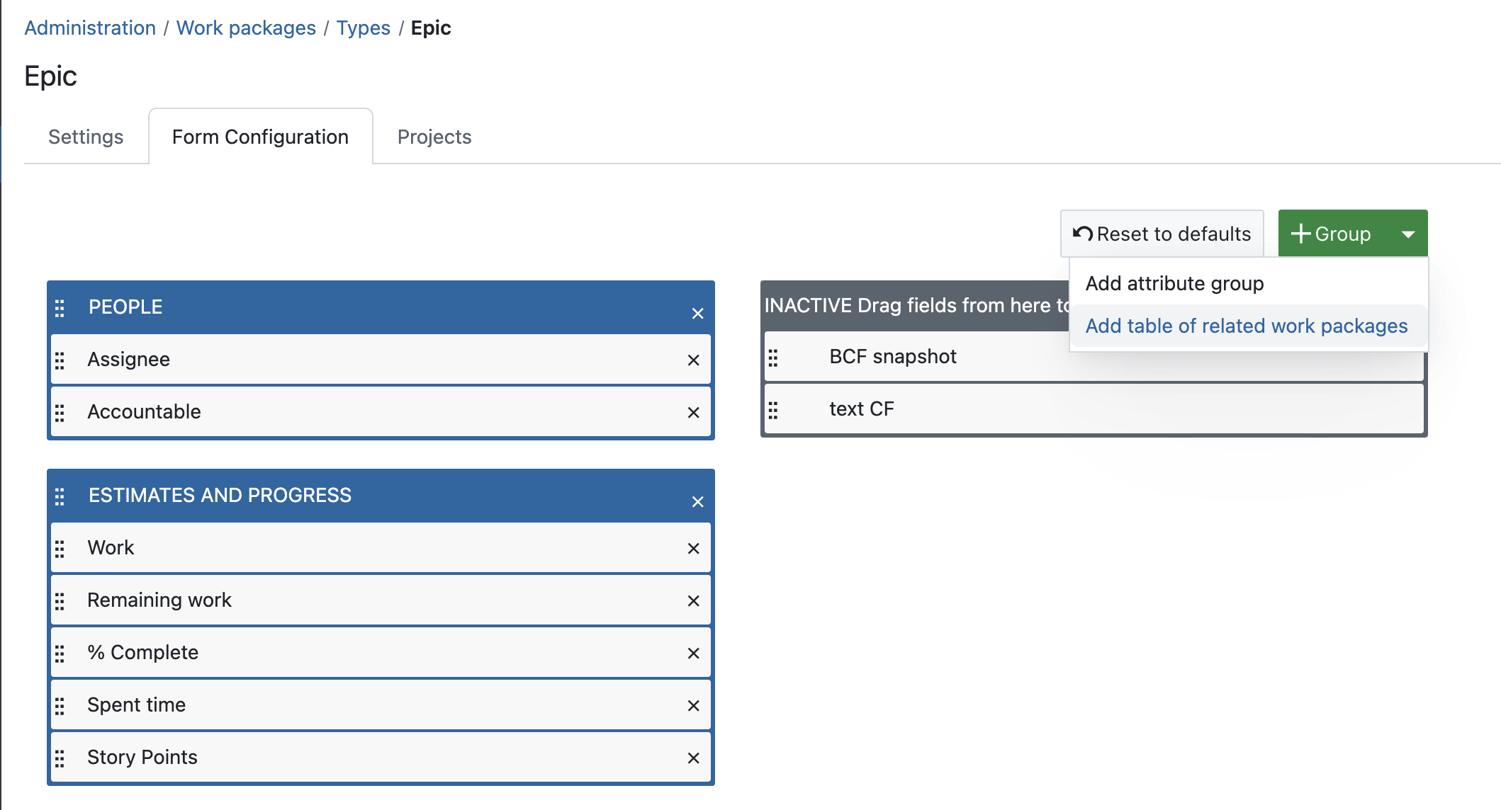
Task: Open the Types breadcrumb link
Action: [x=363, y=28]
